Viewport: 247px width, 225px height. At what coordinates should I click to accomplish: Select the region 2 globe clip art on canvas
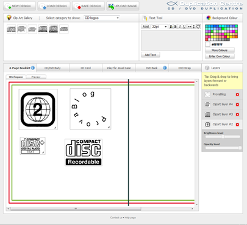38,109
